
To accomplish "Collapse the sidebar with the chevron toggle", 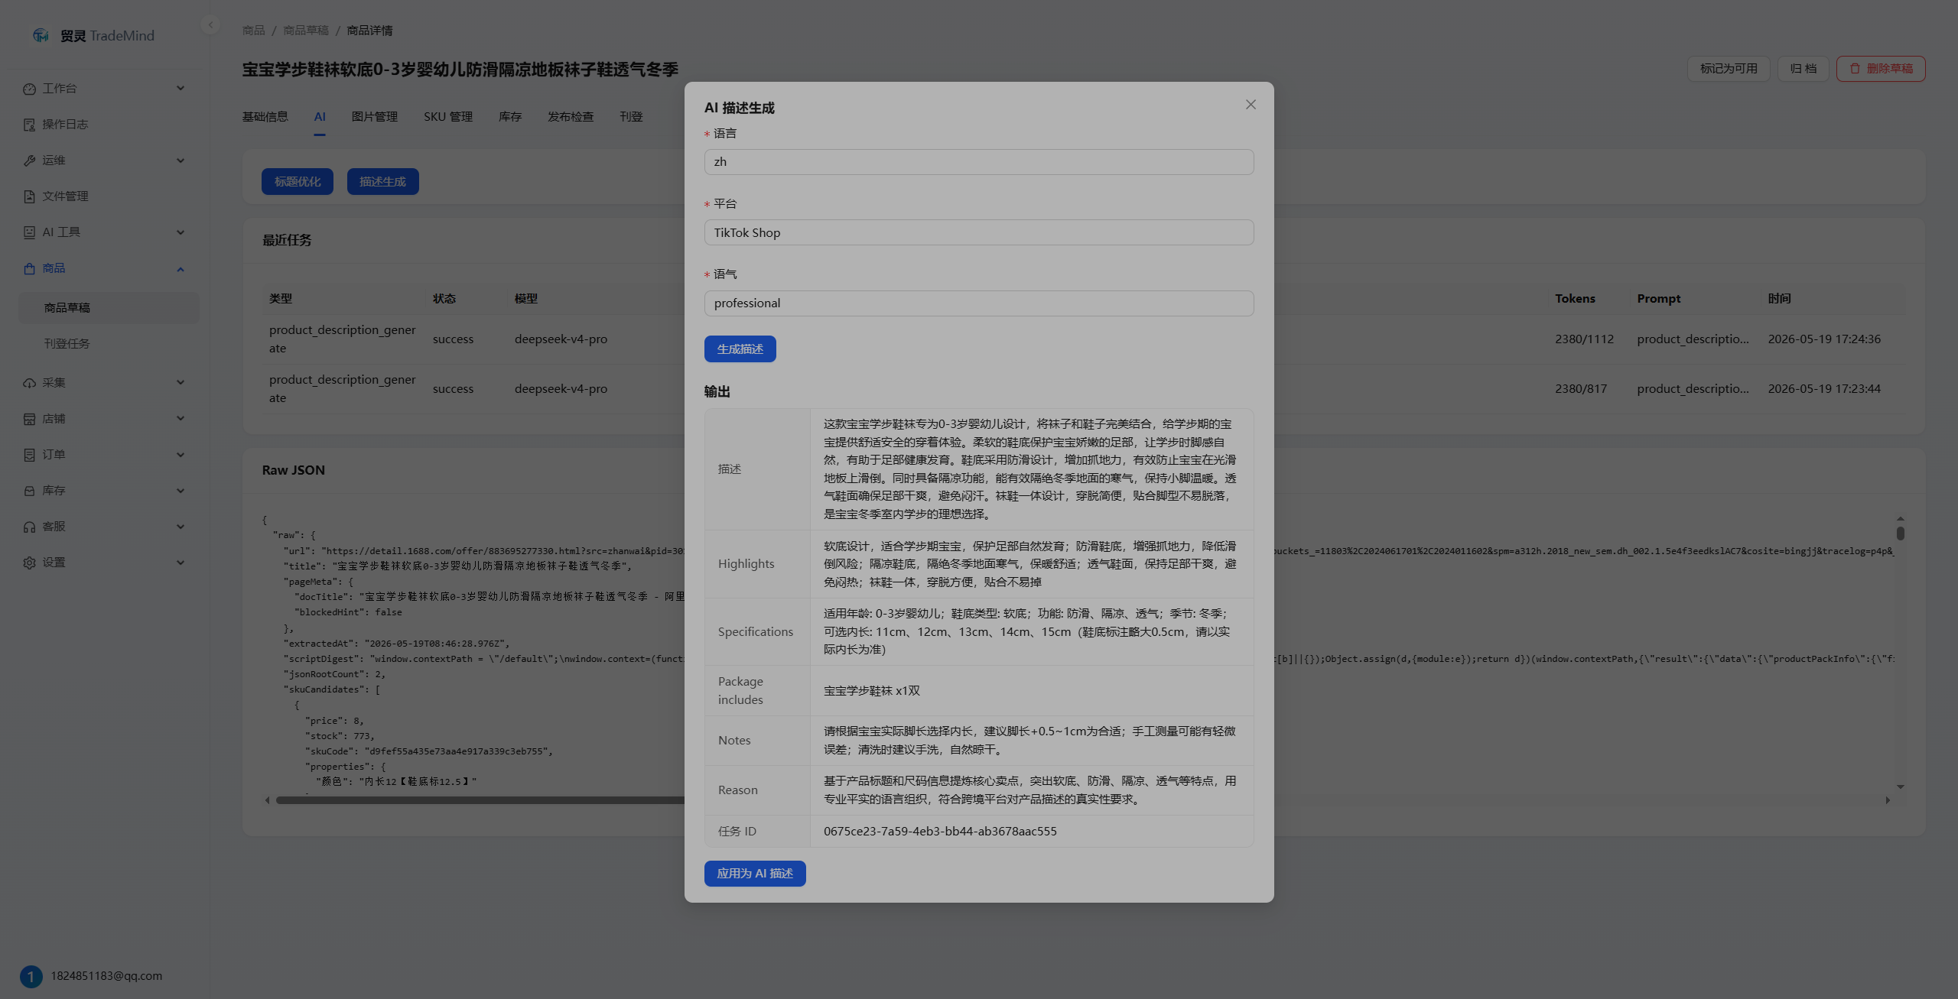I will tap(210, 25).
